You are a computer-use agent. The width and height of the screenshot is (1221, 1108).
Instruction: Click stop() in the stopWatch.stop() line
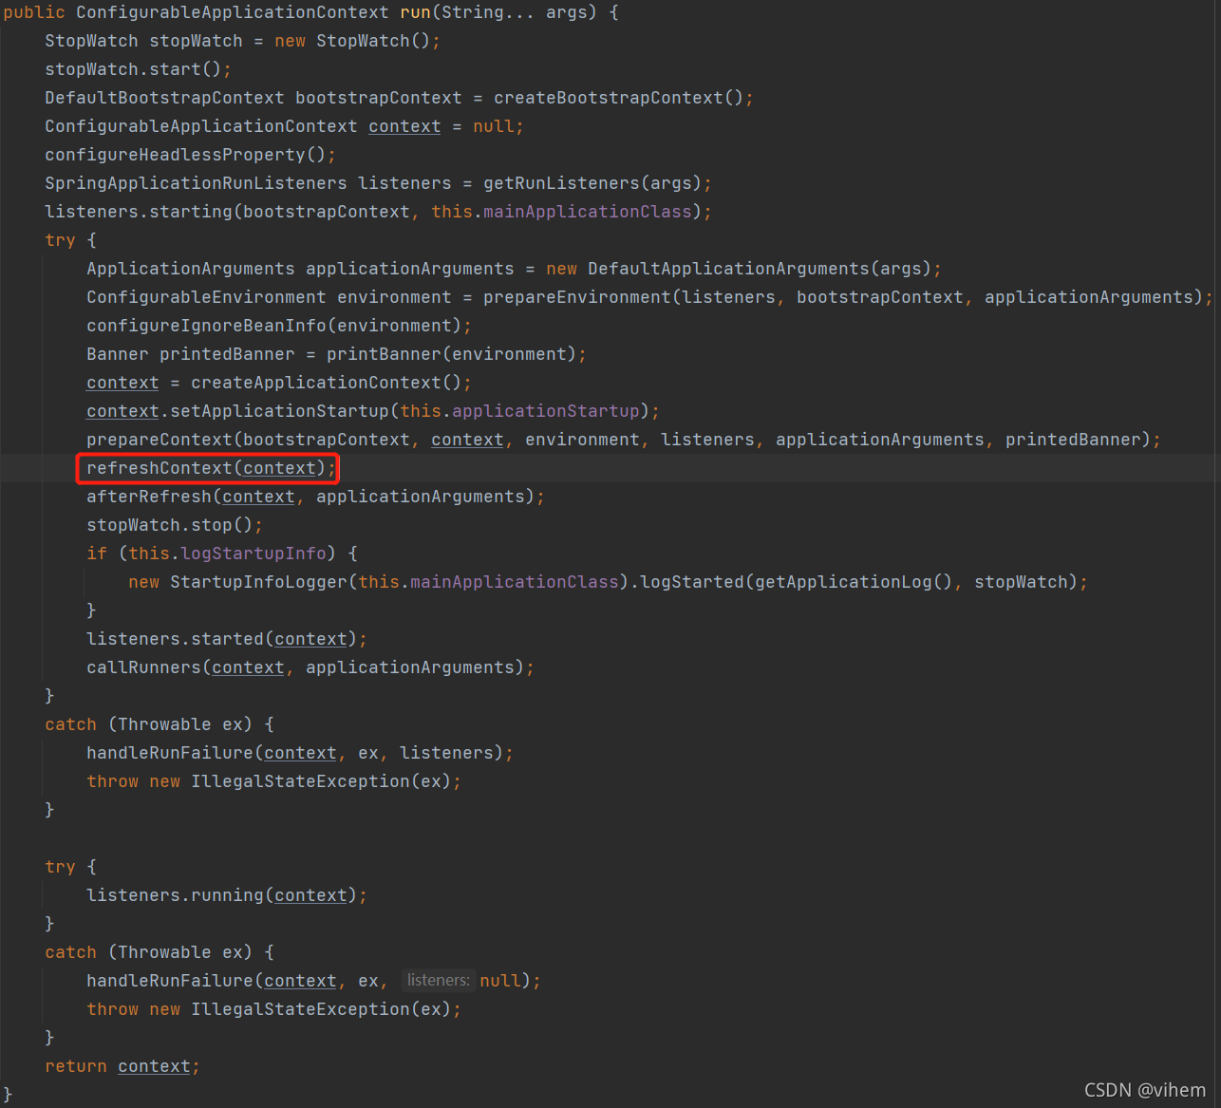tap(222, 525)
